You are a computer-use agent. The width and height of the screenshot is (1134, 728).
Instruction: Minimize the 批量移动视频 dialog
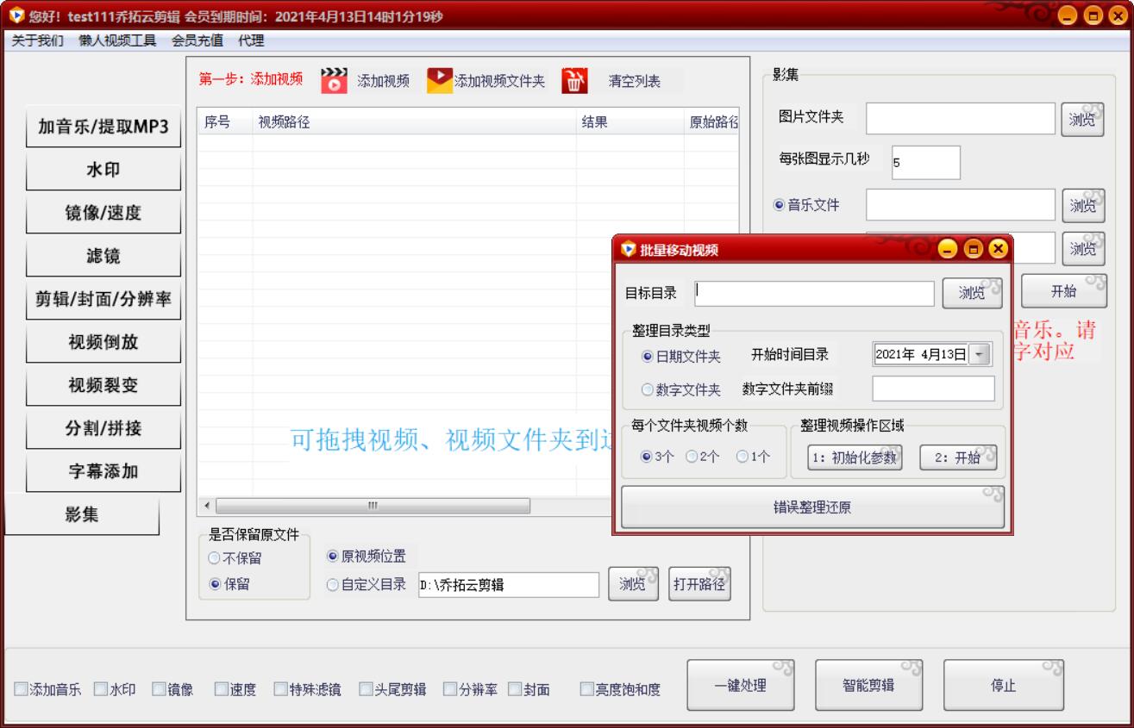pyautogui.click(x=948, y=249)
